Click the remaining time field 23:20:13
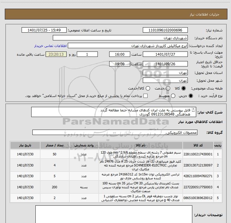The width and height of the screenshot is (231, 223). coord(56,54)
